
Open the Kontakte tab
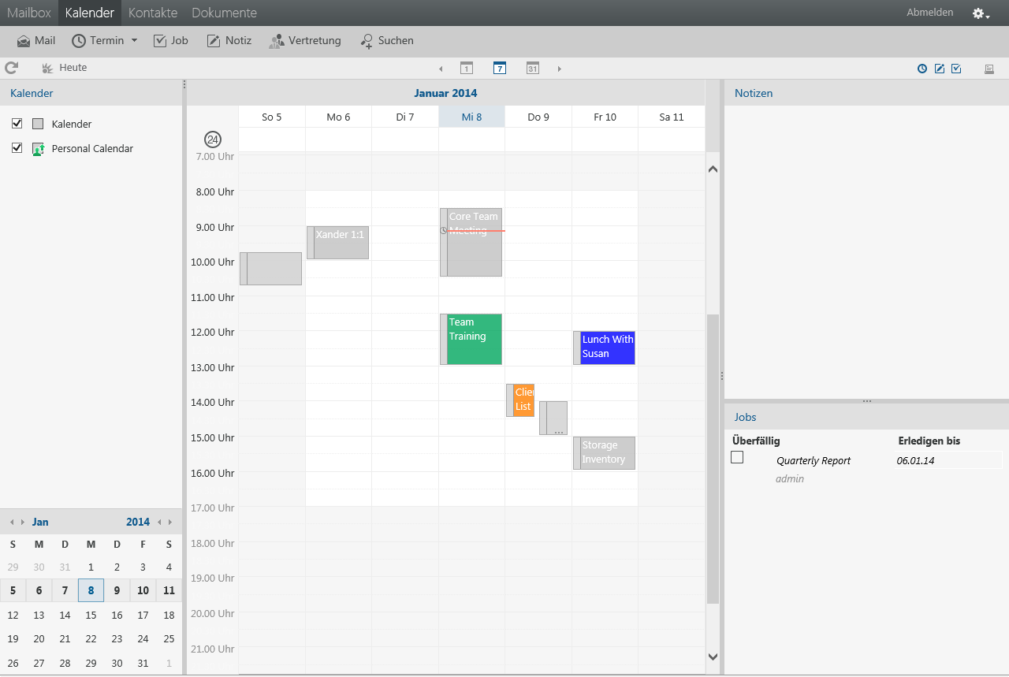[153, 13]
